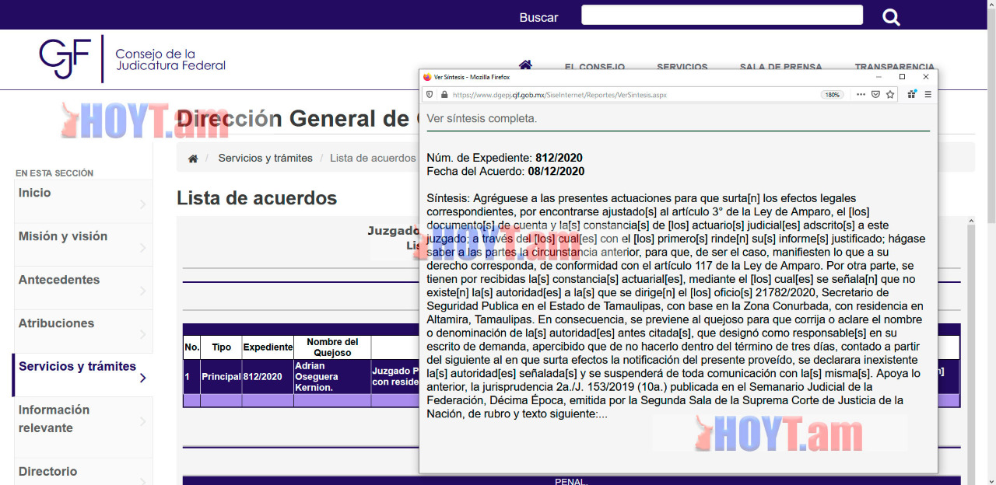This screenshot has height=485, width=996.
Task: Click Servicios y trámites breadcrumb link
Action: (265, 158)
